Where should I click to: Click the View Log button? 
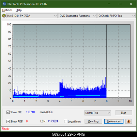(x=93, y=121)
